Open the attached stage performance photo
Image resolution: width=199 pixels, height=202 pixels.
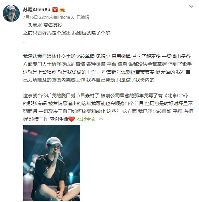51,163
